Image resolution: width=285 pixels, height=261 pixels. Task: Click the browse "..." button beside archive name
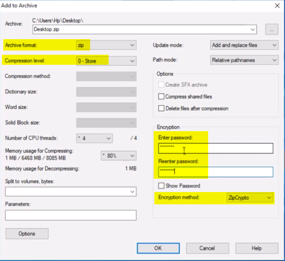(x=271, y=29)
